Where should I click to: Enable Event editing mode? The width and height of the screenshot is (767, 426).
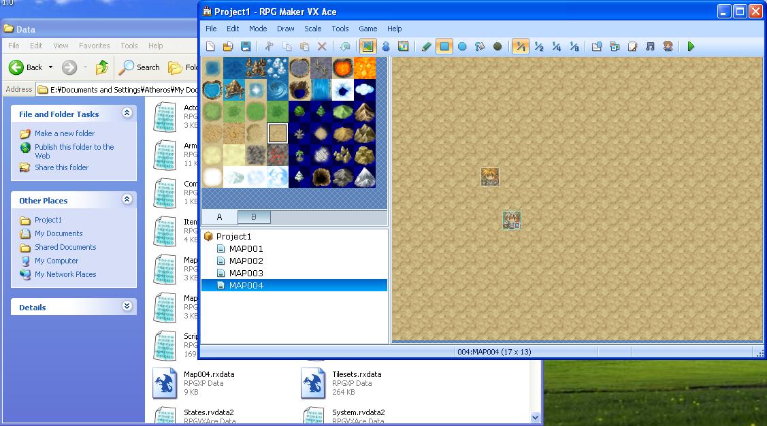tap(387, 46)
